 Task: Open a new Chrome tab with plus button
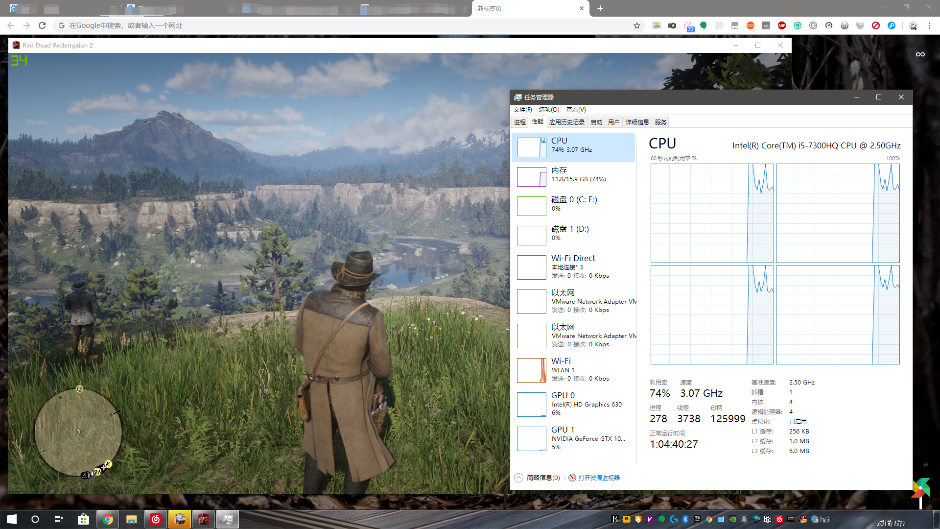pos(600,8)
